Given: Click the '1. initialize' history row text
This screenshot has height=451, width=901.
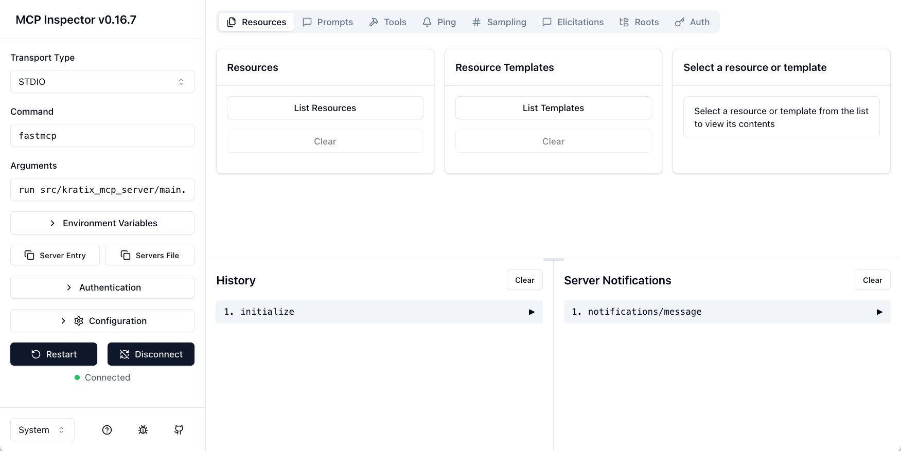Looking at the screenshot, I should (259, 312).
